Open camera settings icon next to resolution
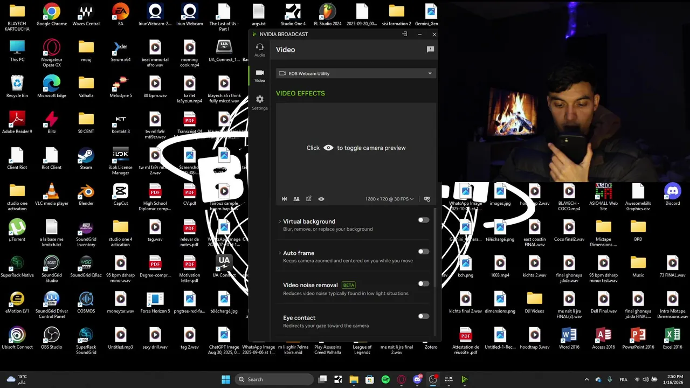Screen dimensions: 690x388 click(x=427, y=199)
